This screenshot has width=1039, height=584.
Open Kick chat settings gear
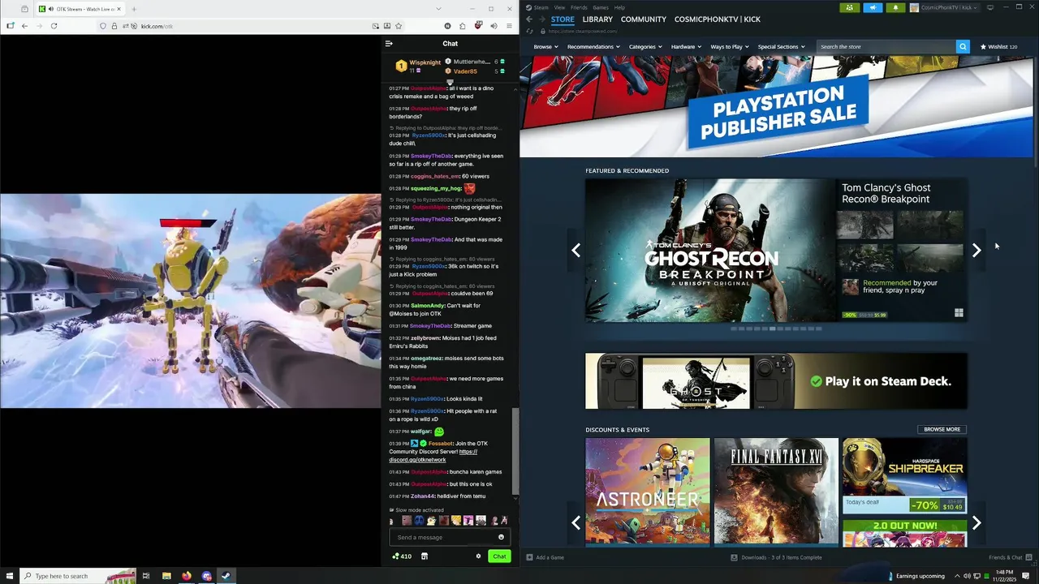(x=478, y=556)
